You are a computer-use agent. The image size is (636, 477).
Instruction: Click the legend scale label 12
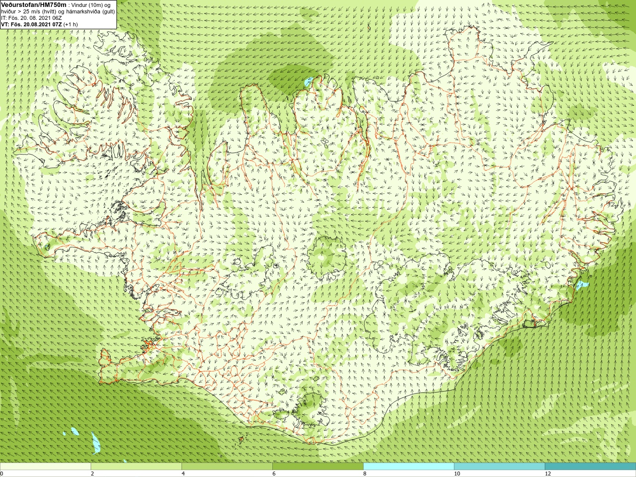coord(548,474)
